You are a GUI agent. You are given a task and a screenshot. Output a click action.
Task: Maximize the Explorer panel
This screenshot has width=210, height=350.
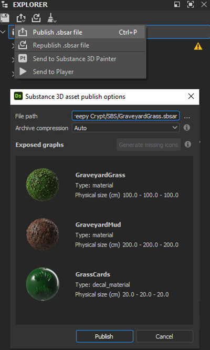pyautogui.click(x=191, y=4)
